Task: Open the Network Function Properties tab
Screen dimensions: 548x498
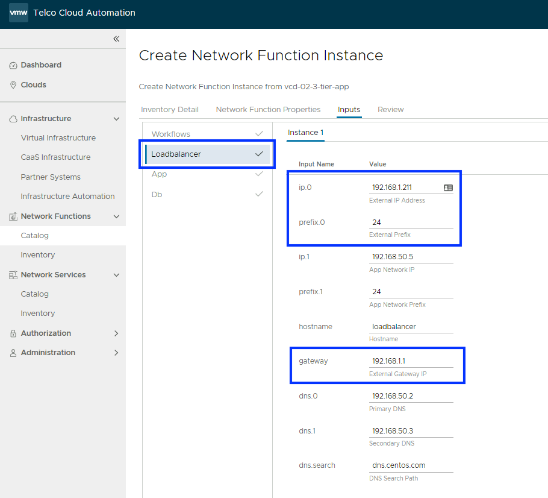Action: pos(268,110)
